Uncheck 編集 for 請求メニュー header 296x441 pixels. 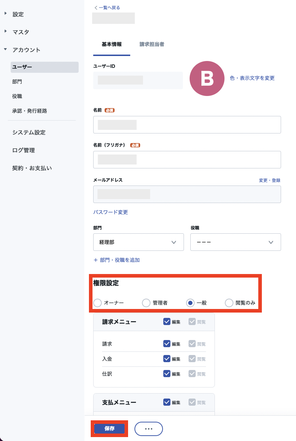click(x=167, y=321)
